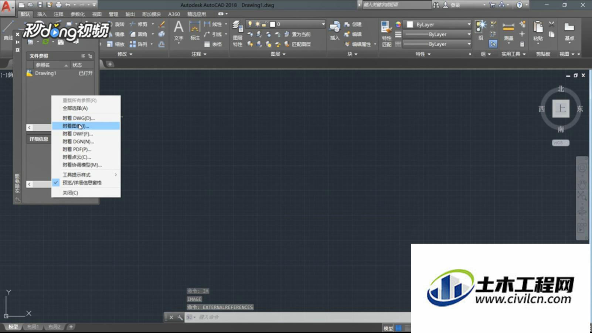Click the ViewCube Top (上) face
This screenshot has width=592, height=333.
(561, 109)
